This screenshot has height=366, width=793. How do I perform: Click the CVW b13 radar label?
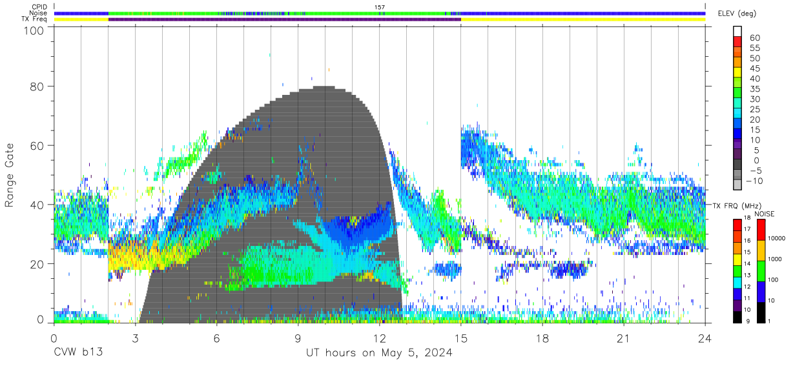pos(78,353)
